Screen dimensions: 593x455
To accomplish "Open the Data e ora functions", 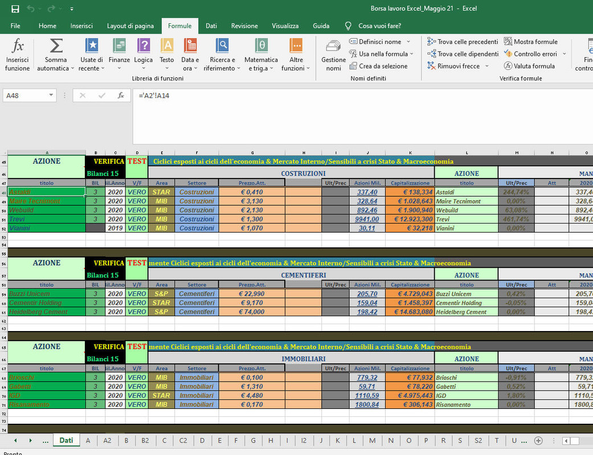I will click(x=190, y=55).
